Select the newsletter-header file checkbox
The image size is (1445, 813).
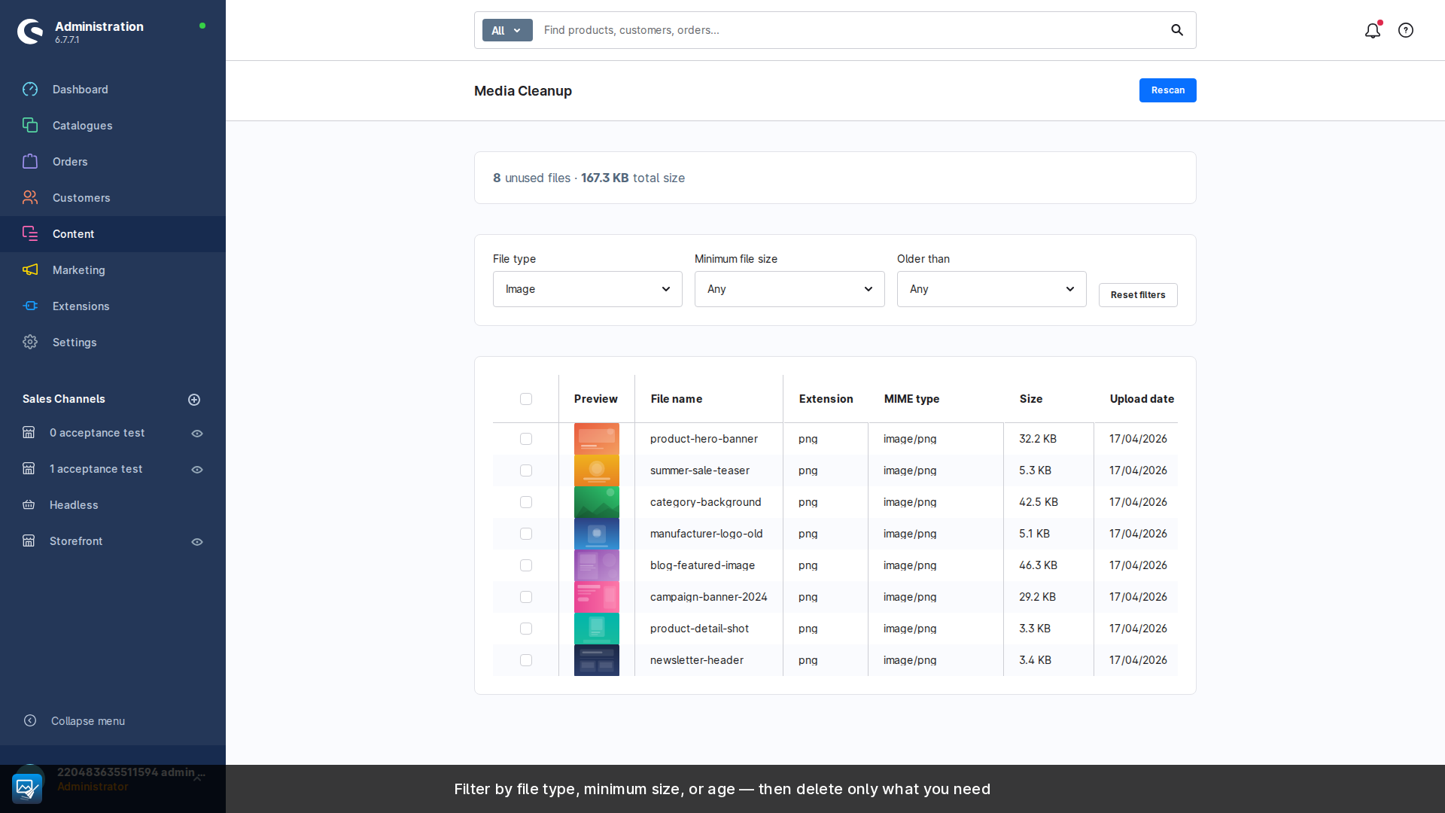(x=526, y=660)
